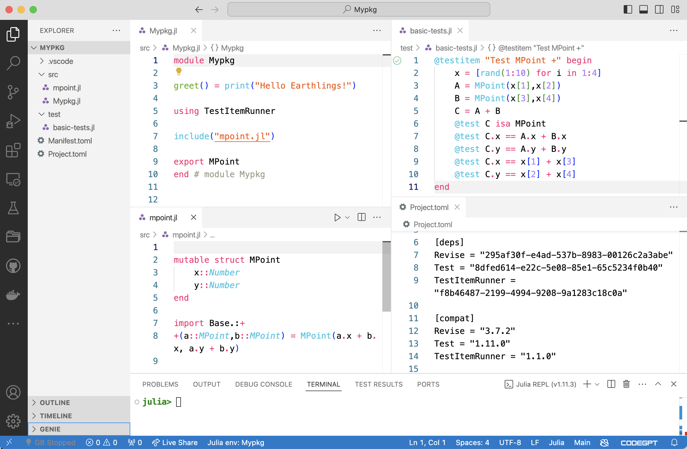Toggle the secondary side bar
This screenshot has height=449, width=687.
pyautogui.click(x=659, y=10)
